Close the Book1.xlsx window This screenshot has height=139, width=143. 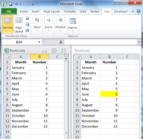(64, 51)
